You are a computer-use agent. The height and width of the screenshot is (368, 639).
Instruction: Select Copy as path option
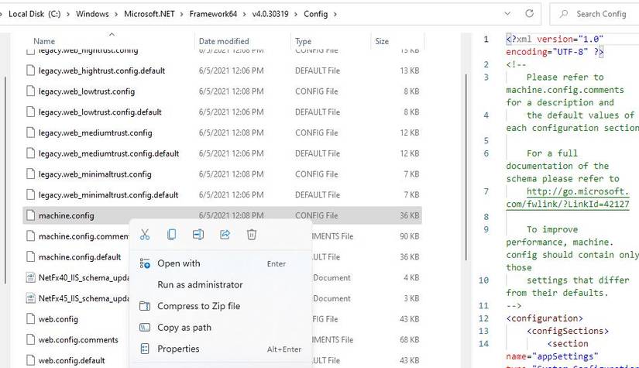tap(221, 327)
